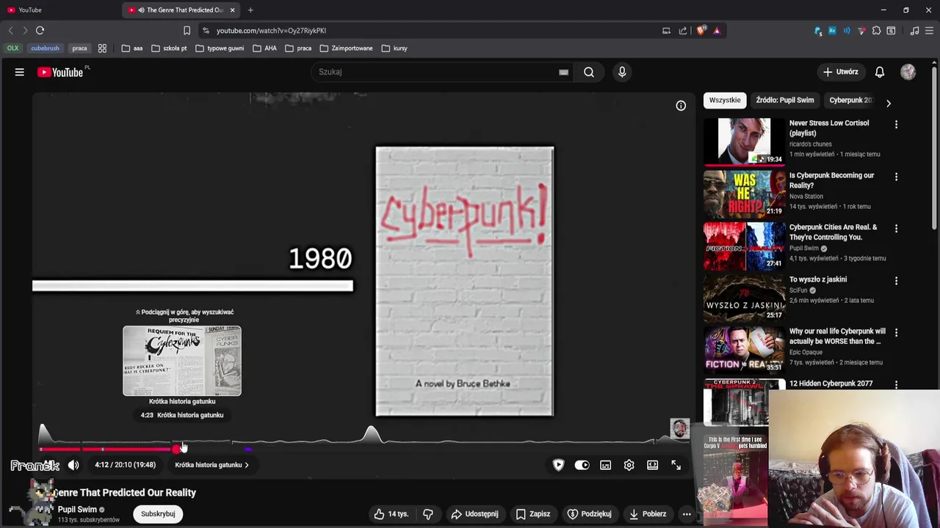The height and width of the screenshot is (528, 940).
Task: Reload the page in the browser
Action: pos(40,31)
